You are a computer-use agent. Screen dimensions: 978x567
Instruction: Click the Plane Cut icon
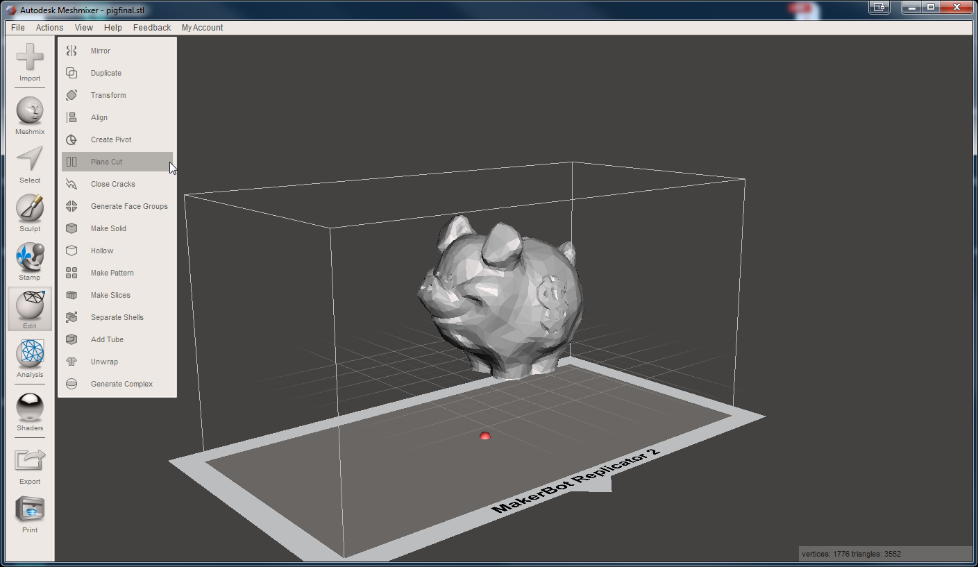[x=71, y=162]
